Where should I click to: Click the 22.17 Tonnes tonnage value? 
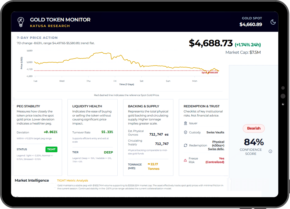coord(153,167)
